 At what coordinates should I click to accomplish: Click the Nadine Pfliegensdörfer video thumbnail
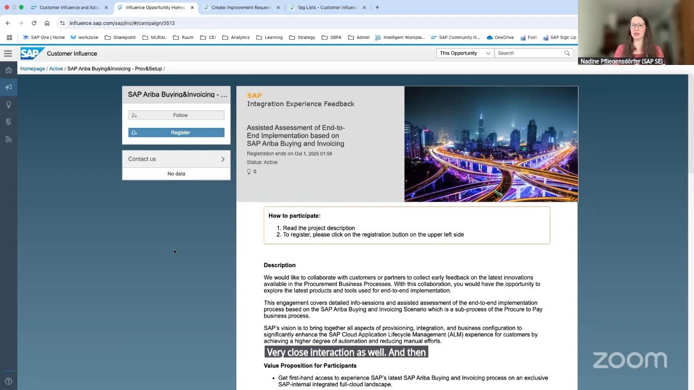click(x=636, y=32)
